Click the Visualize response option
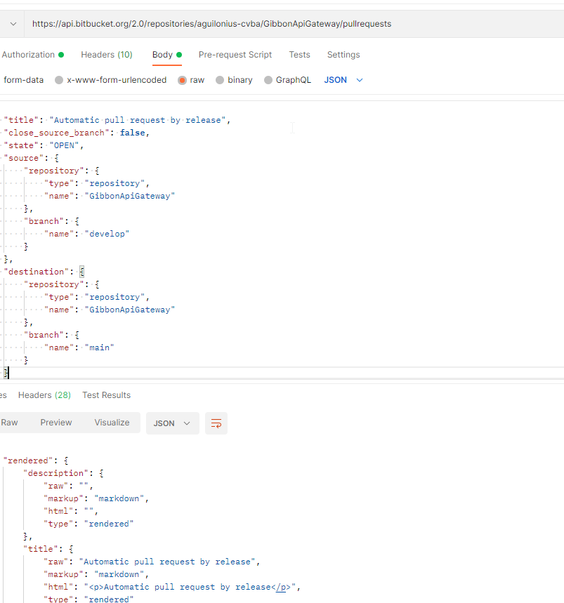The width and height of the screenshot is (564, 603). click(x=112, y=422)
